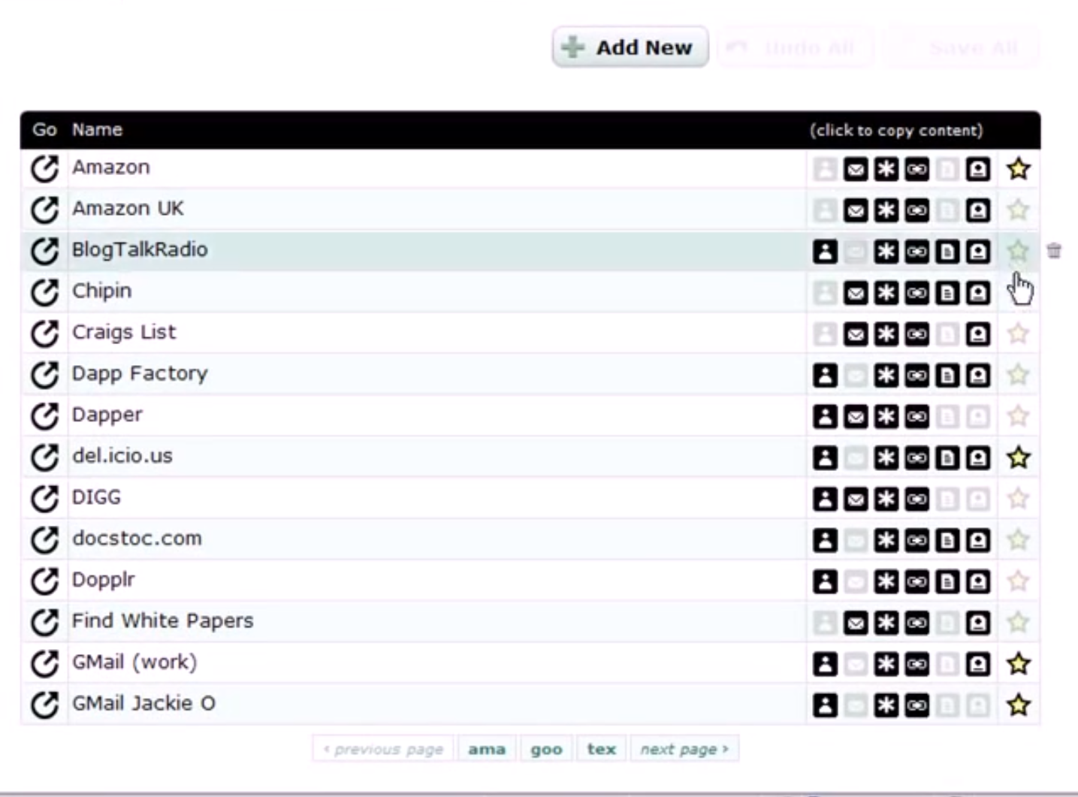Click the Go column header
The image size is (1078, 797).
point(44,130)
